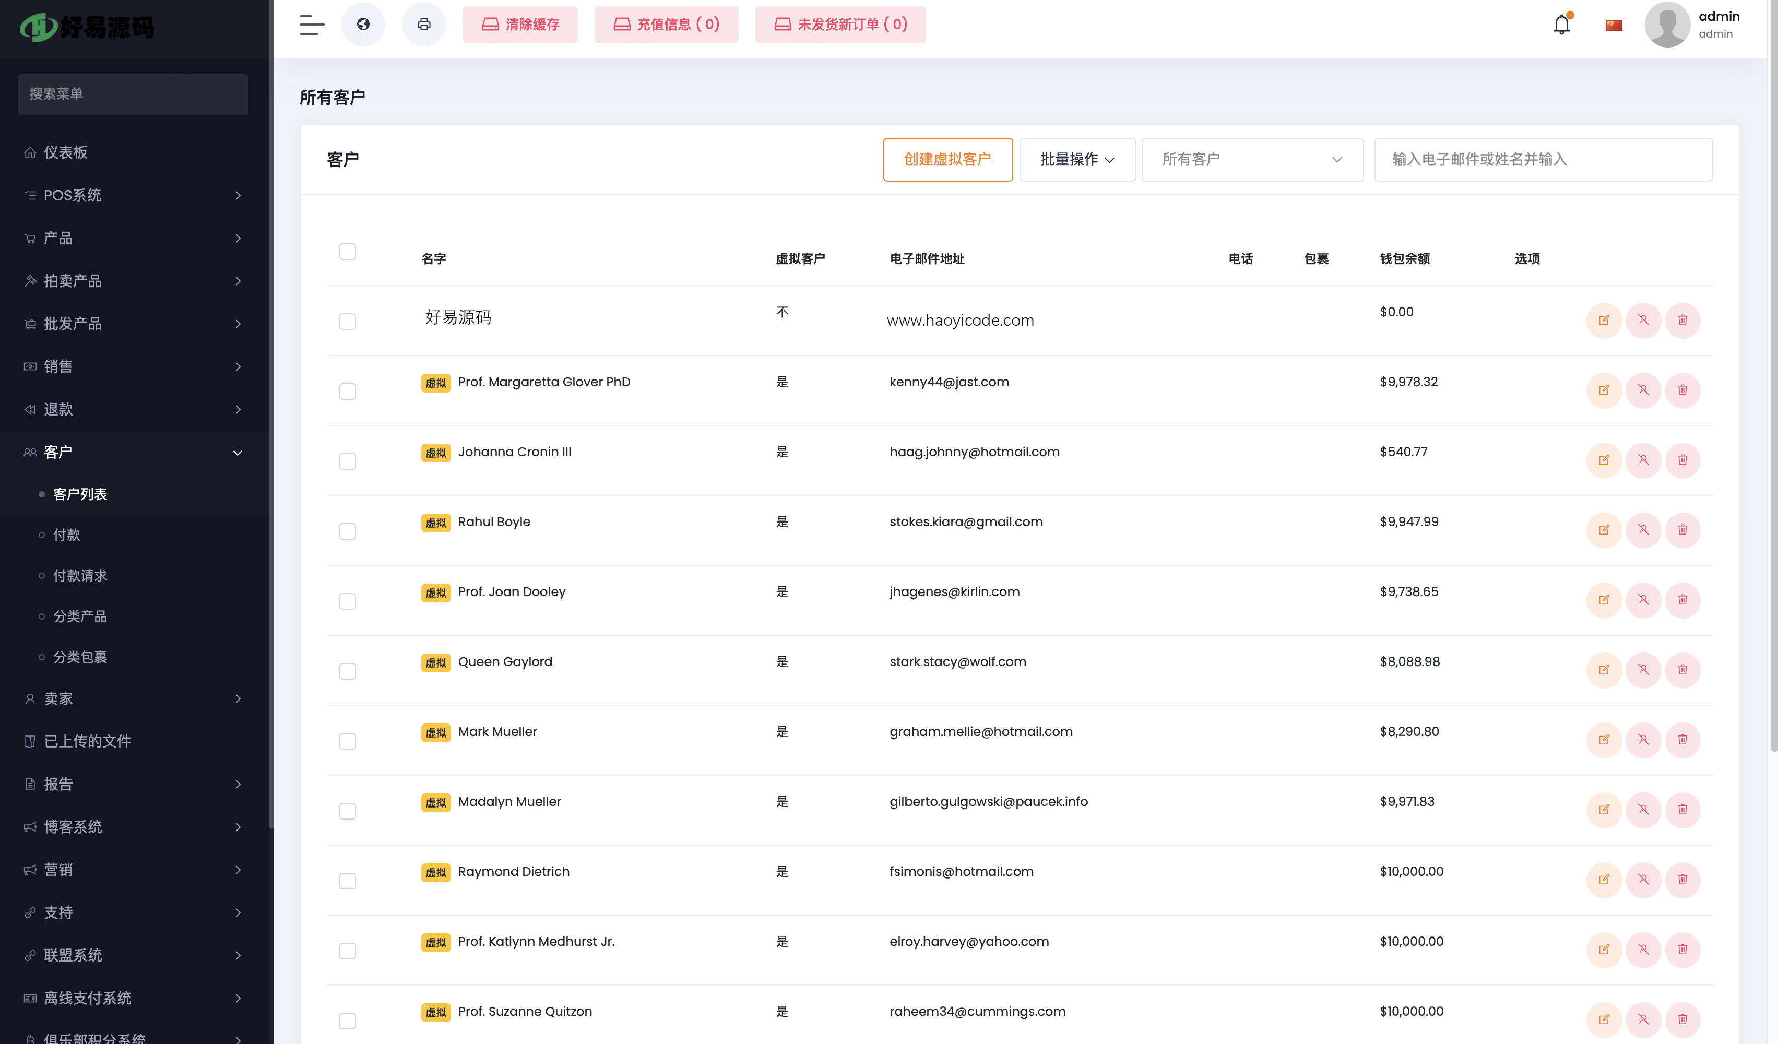Edit customer Johanna Cronin III
Image resolution: width=1778 pixels, height=1044 pixels.
pos(1604,460)
